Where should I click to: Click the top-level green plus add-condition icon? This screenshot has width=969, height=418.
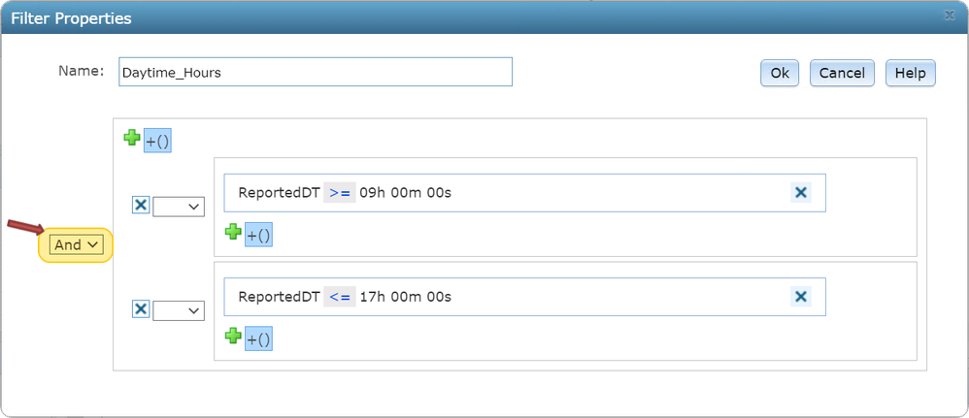pyautogui.click(x=132, y=139)
